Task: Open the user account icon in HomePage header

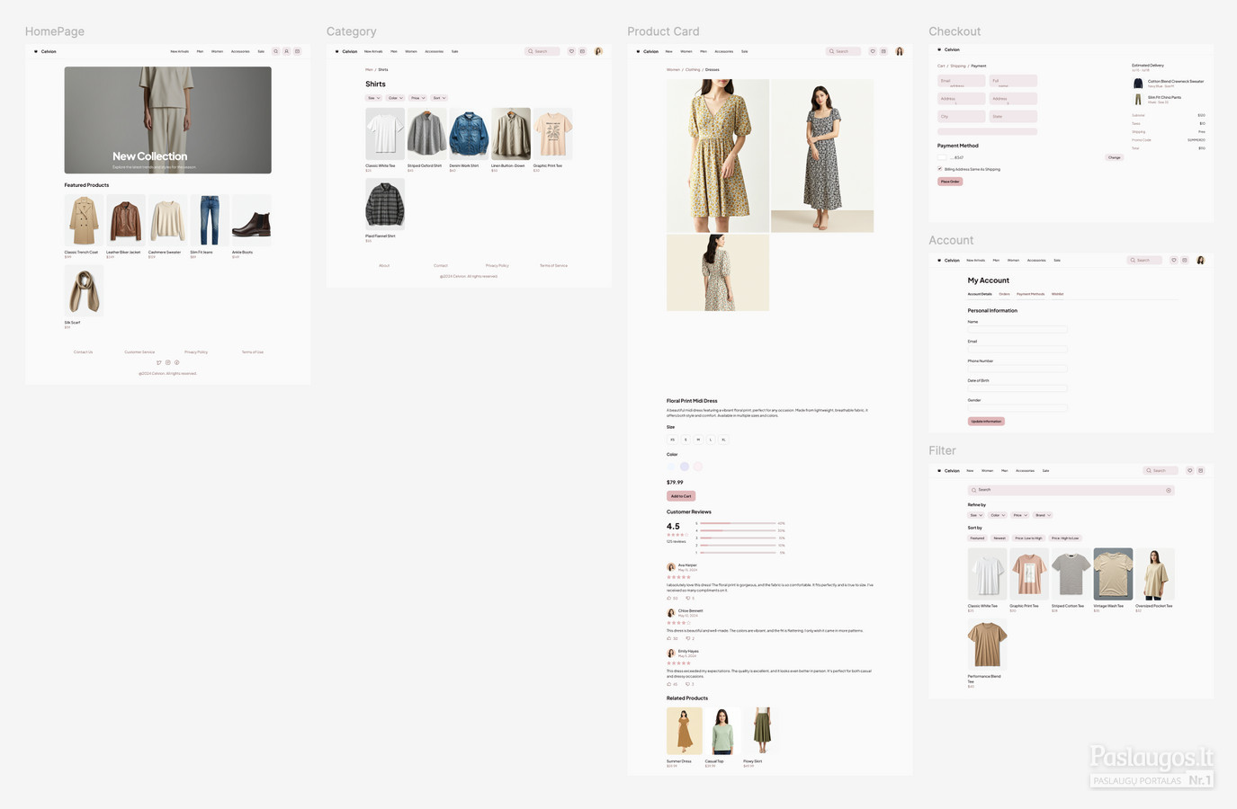Action: coord(287,51)
